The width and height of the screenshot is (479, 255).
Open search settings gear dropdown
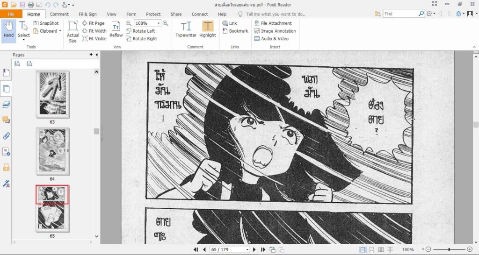tap(431, 14)
